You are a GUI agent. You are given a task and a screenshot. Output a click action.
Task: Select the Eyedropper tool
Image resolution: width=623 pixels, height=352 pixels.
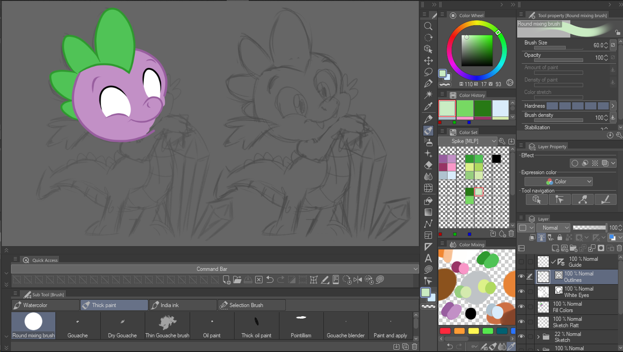point(428,107)
